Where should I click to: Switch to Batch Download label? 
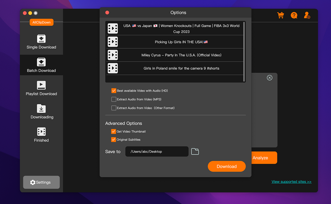click(42, 70)
